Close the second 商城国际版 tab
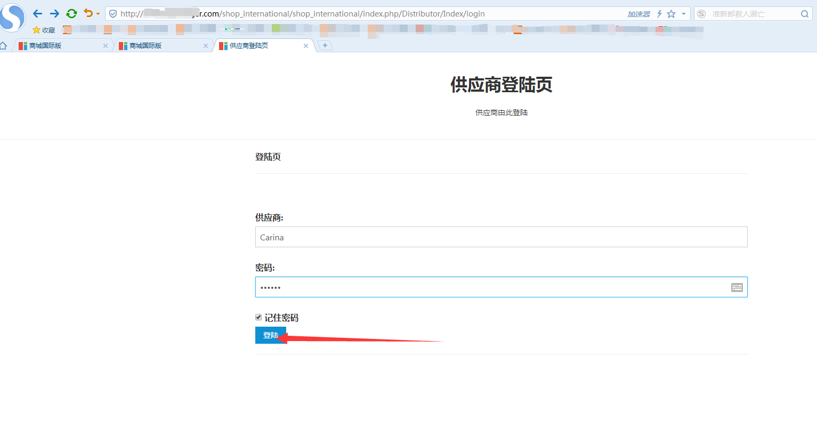Viewport: 817px width, 429px height. pyautogui.click(x=205, y=46)
